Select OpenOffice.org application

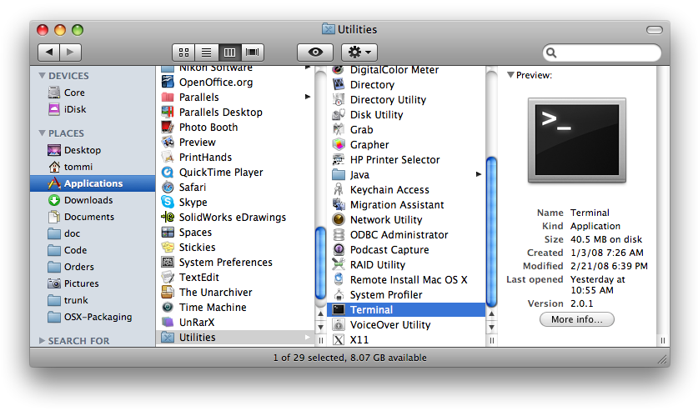[x=235, y=83]
